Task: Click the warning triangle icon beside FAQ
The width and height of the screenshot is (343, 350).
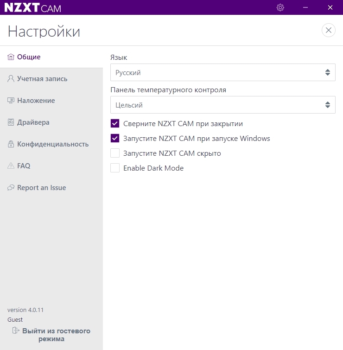Action: click(x=11, y=166)
